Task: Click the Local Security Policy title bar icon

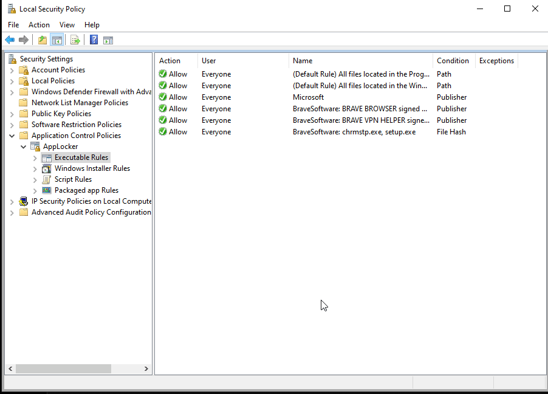Action: (x=12, y=9)
